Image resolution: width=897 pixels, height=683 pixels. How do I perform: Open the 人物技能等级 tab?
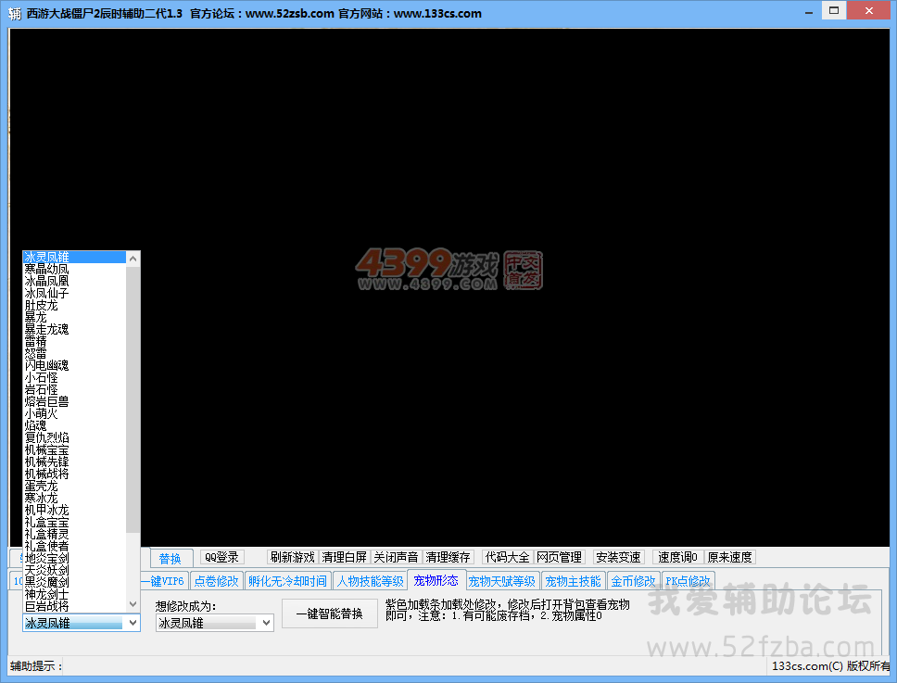(x=370, y=581)
